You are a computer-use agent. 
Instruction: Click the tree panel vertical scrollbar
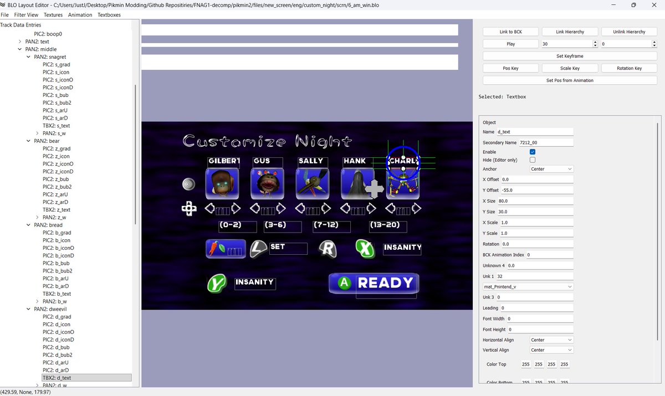point(135,155)
